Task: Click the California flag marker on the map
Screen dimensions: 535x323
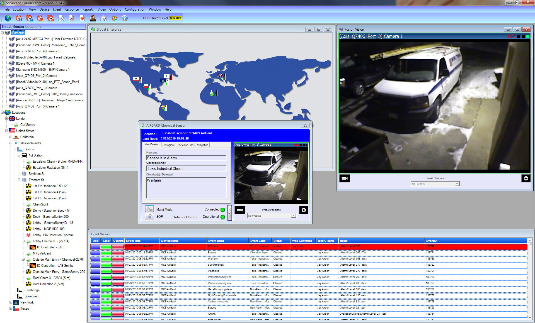Action: pyautogui.click(x=136, y=79)
